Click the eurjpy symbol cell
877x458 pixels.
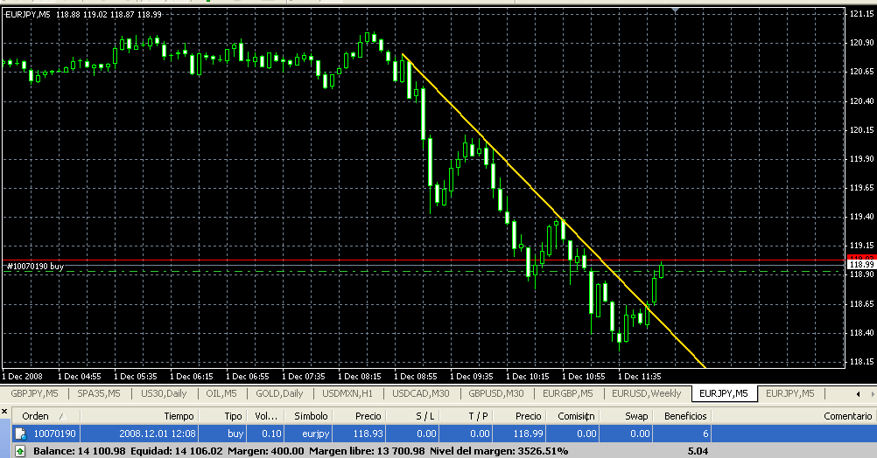point(315,434)
